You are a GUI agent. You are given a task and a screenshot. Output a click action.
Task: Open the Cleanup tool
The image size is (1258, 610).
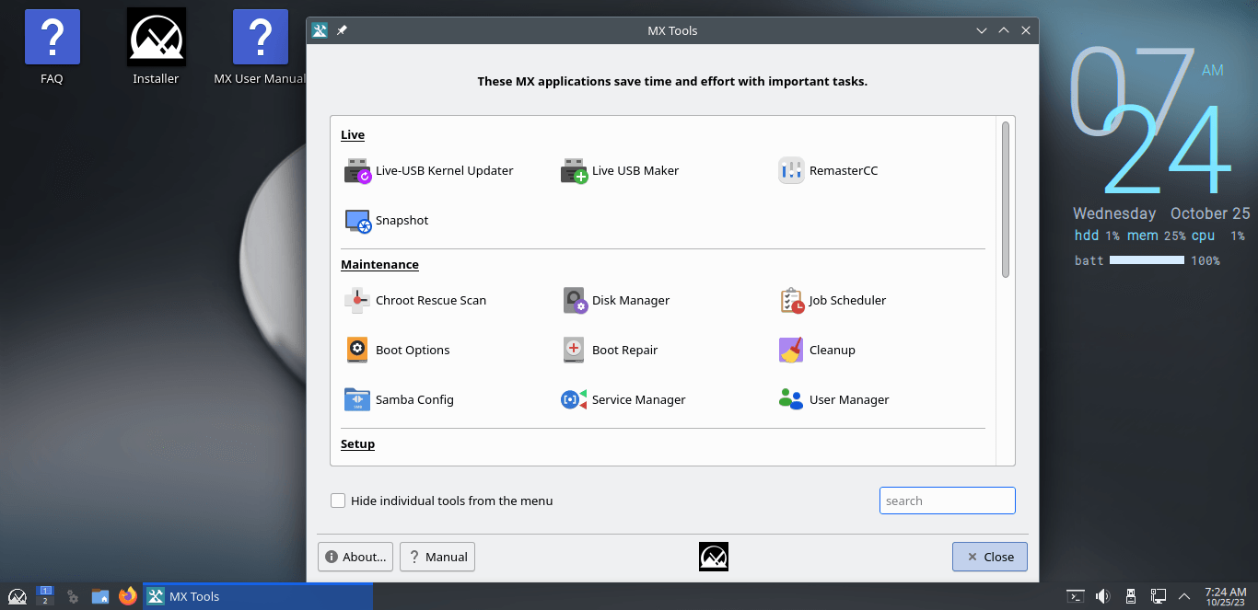point(817,351)
